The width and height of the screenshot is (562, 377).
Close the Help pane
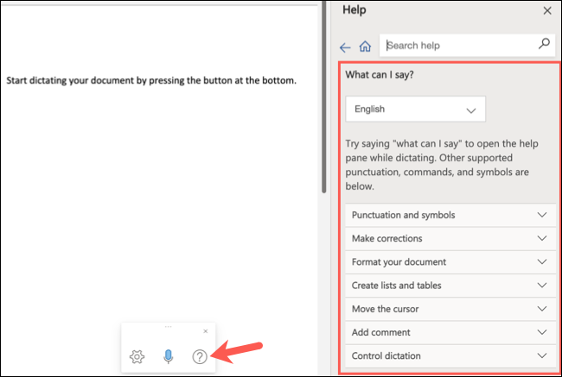[x=546, y=10]
